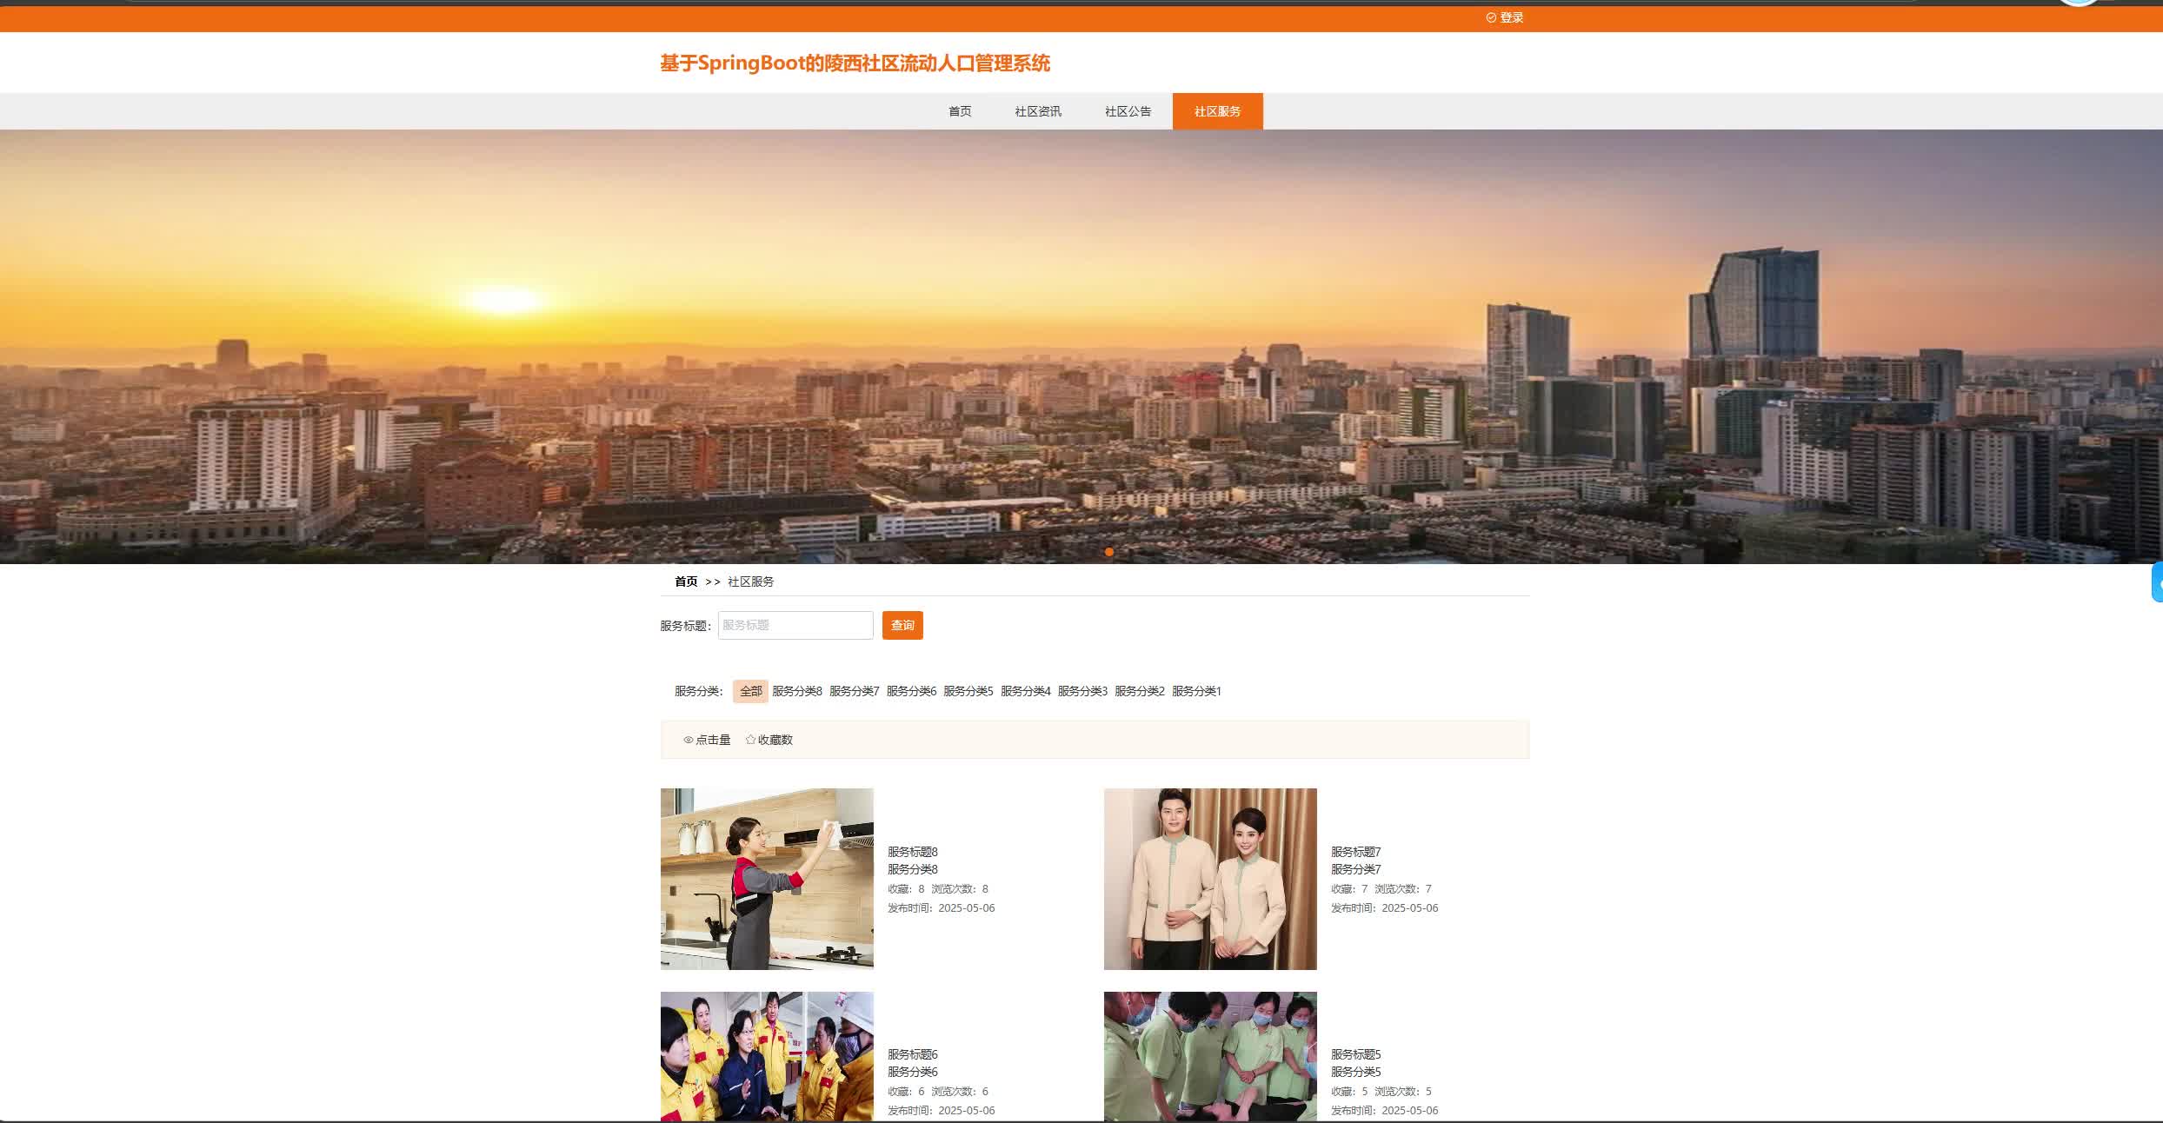Filter by 服务分类8 category
The width and height of the screenshot is (2163, 1123).
pyautogui.click(x=796, y=691)
